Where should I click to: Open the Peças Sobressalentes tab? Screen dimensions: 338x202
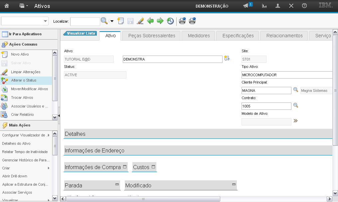pyautogui.click(x=152, y=36)
